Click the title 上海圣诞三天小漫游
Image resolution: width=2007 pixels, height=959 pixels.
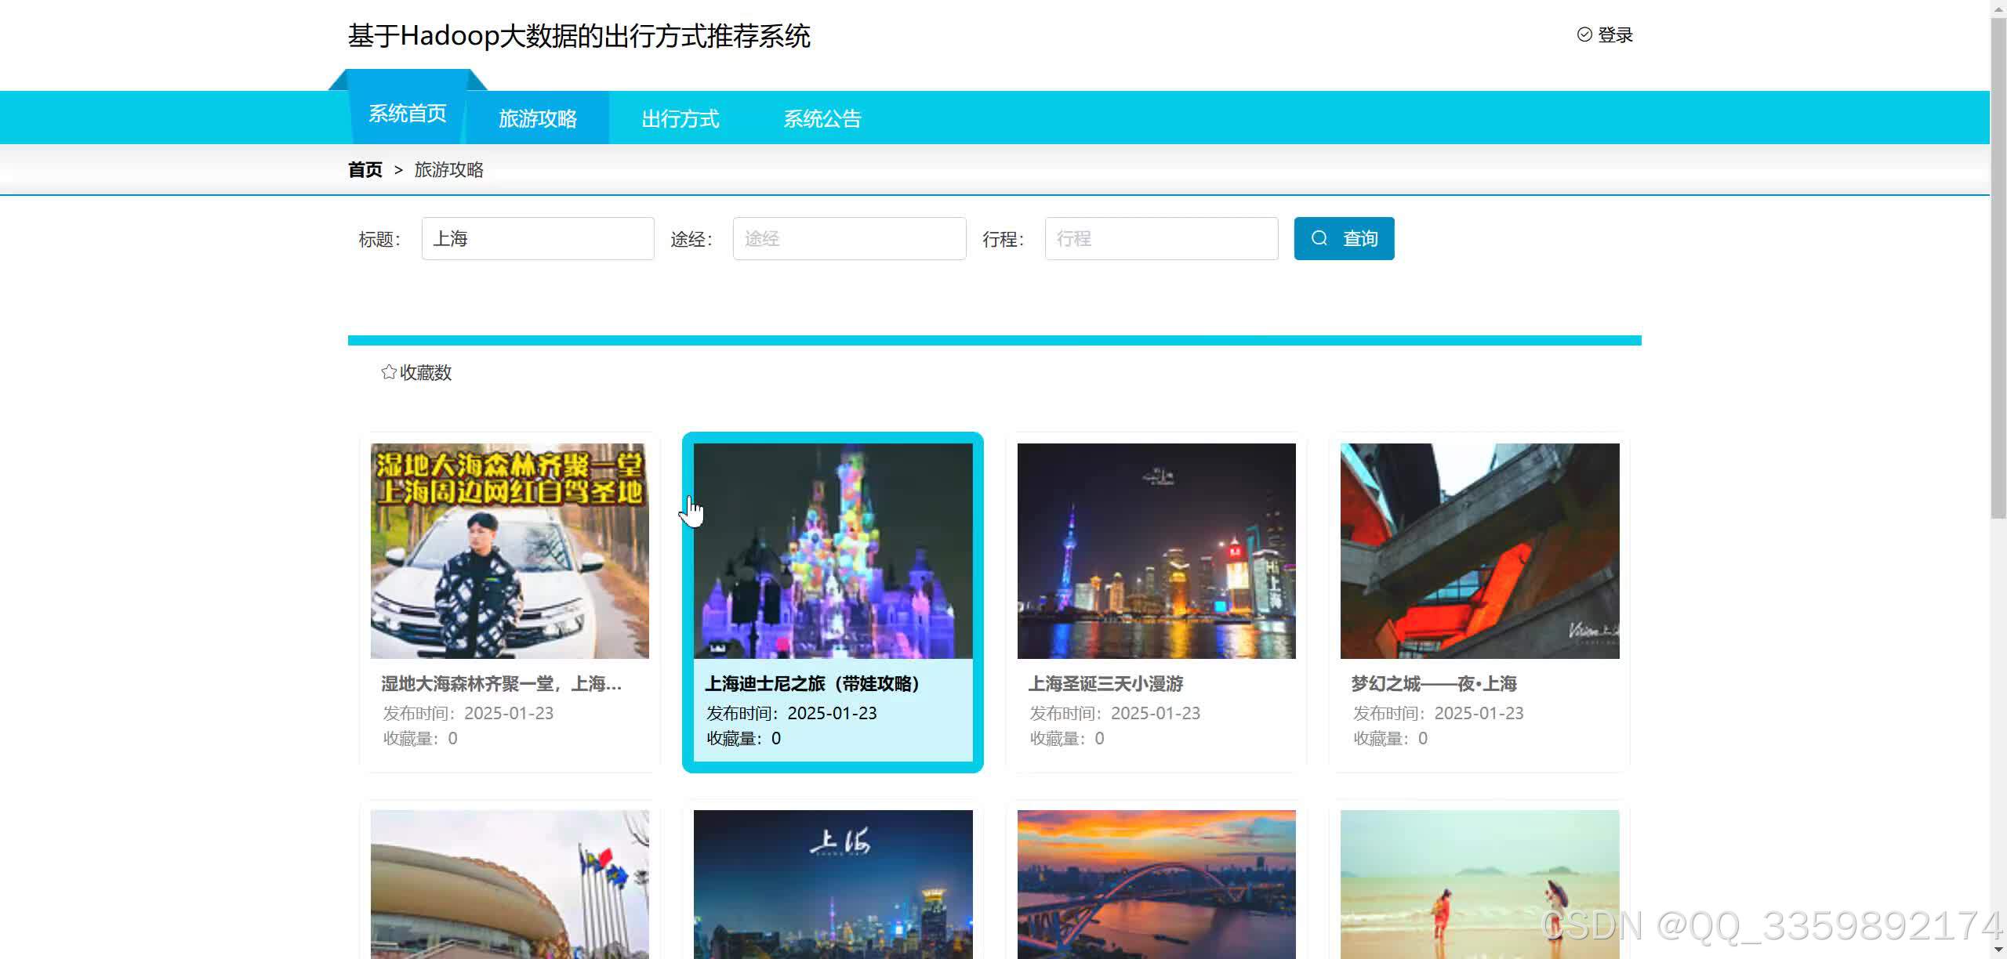pyautogui.click(x=1106, y=684)
